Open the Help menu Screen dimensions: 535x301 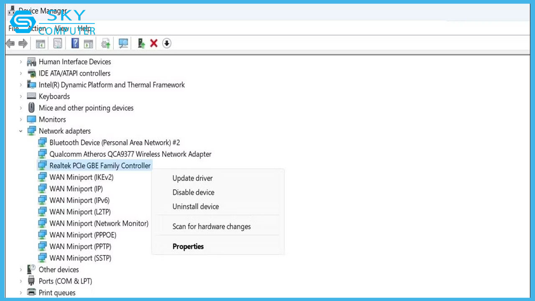click(x=84, y=28)
